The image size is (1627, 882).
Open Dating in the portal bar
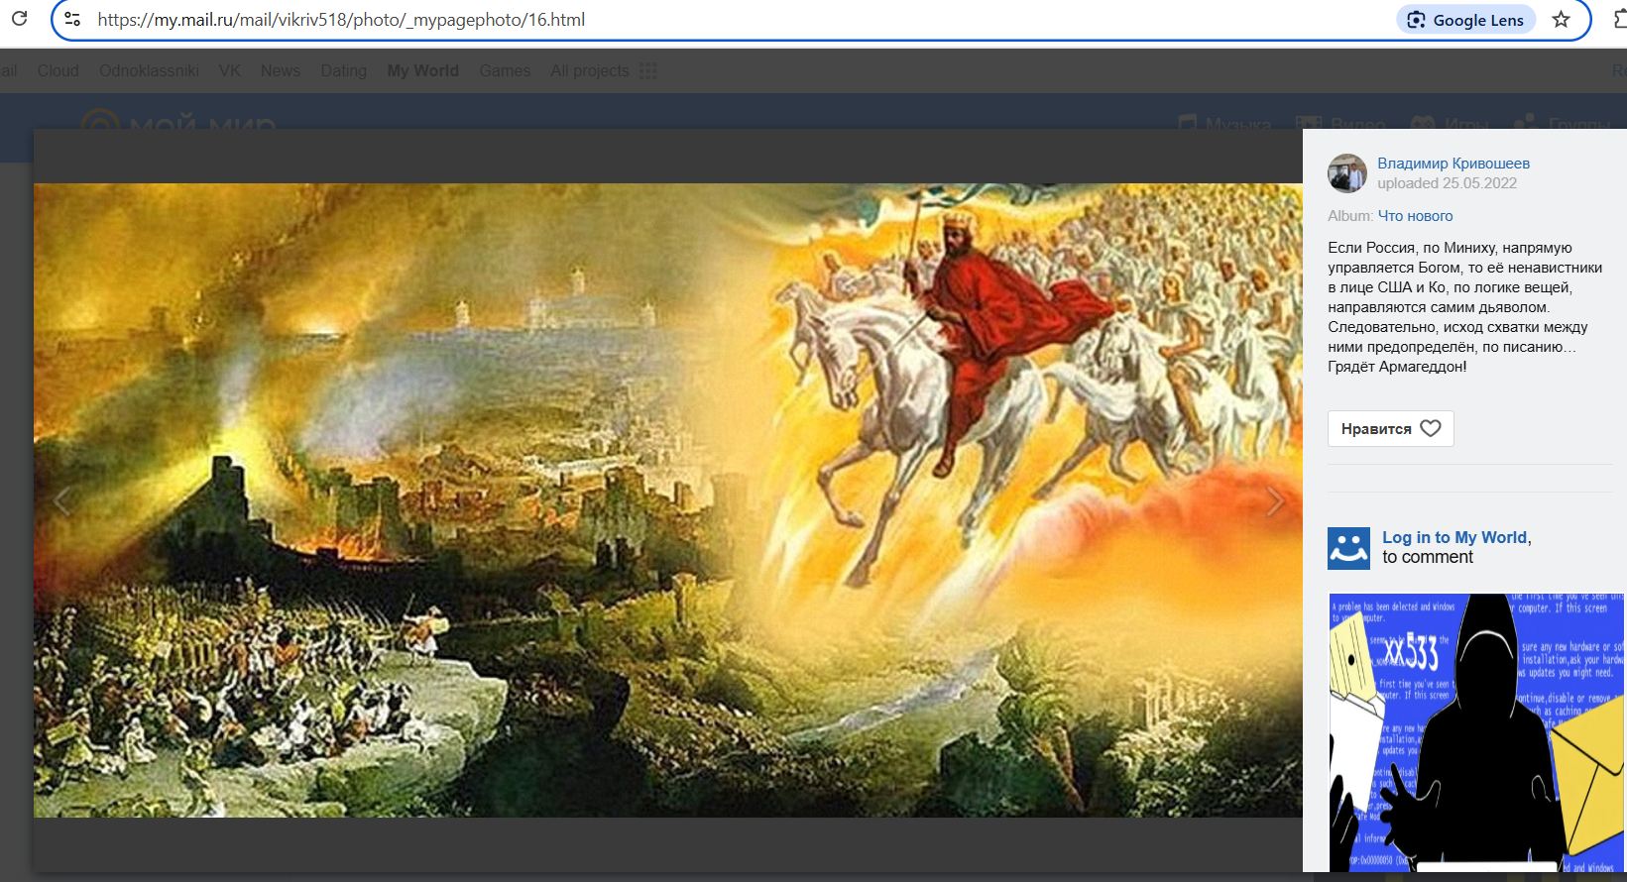(x=343, y=70)
